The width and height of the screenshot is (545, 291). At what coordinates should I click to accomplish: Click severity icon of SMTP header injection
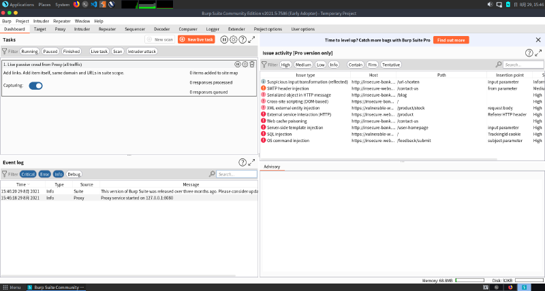264,88
